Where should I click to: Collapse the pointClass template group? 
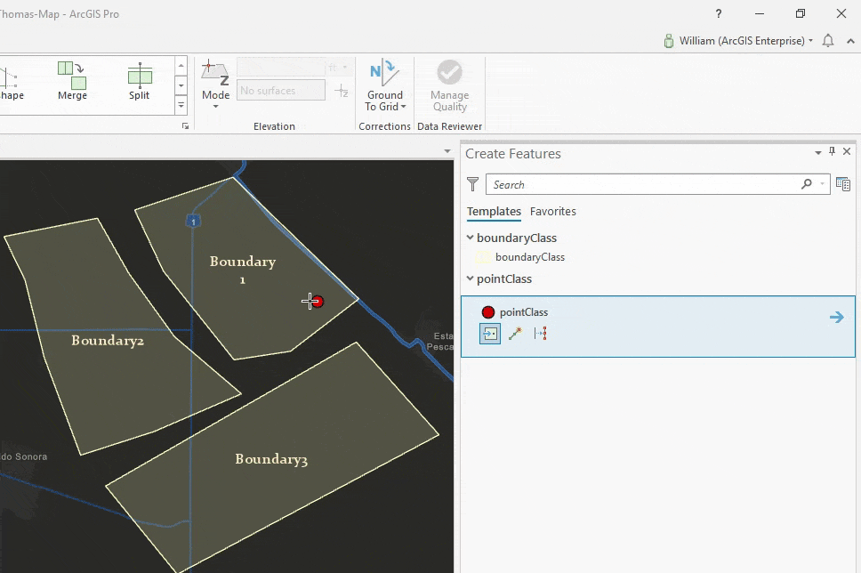471,278
